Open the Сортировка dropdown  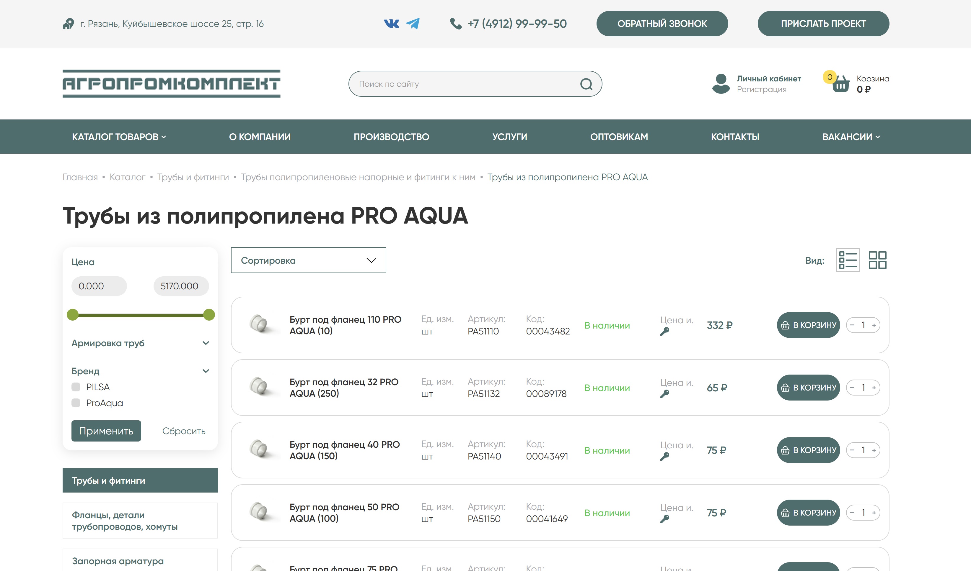click(x=308, y=260)
